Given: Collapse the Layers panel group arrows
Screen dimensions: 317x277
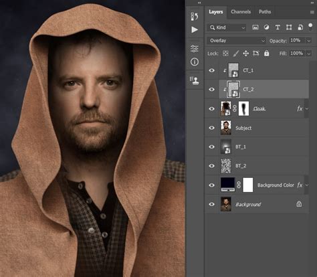Looking at the screenshot, I should pos(312,3).
